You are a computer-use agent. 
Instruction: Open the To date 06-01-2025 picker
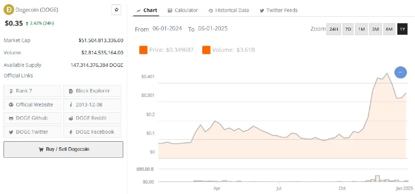point(213,29)
